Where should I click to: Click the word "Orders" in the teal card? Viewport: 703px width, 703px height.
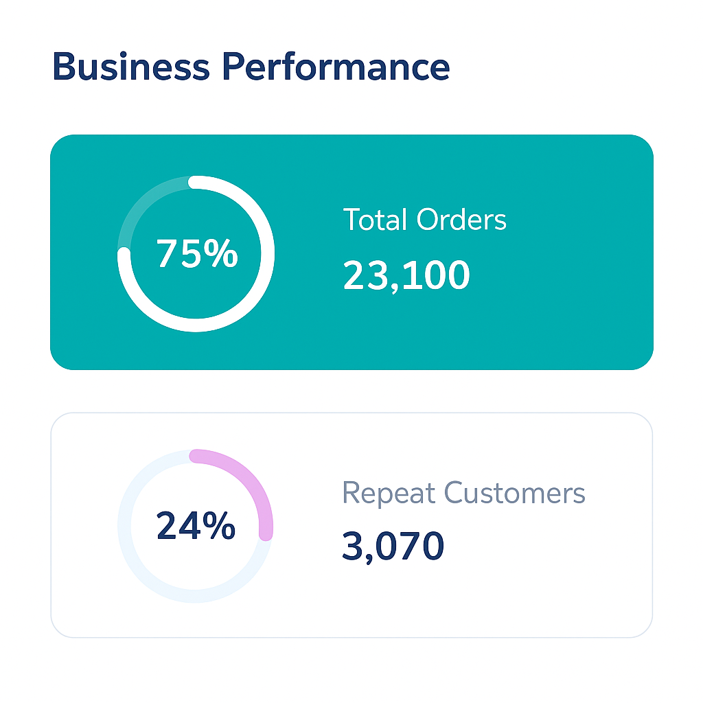[461, 220]
